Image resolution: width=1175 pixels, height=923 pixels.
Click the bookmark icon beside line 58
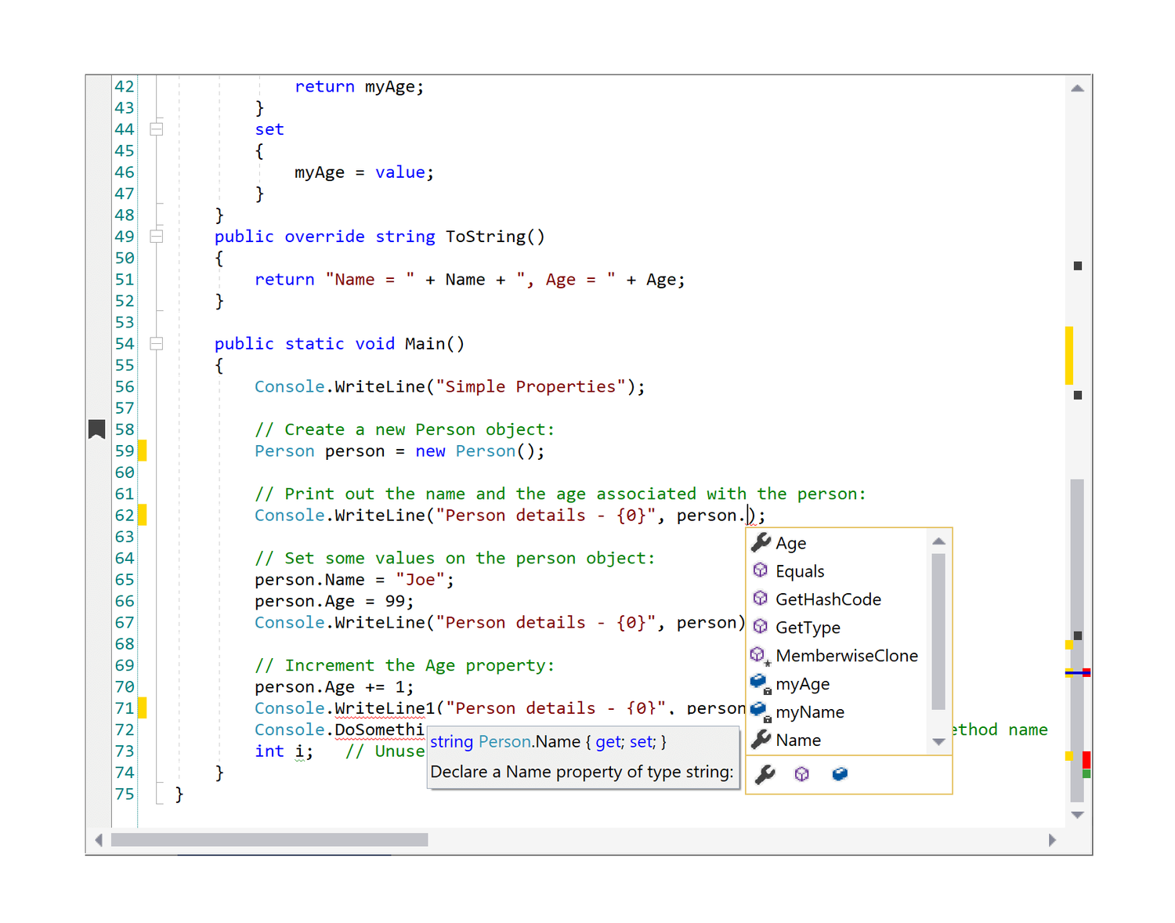point(96,429)
